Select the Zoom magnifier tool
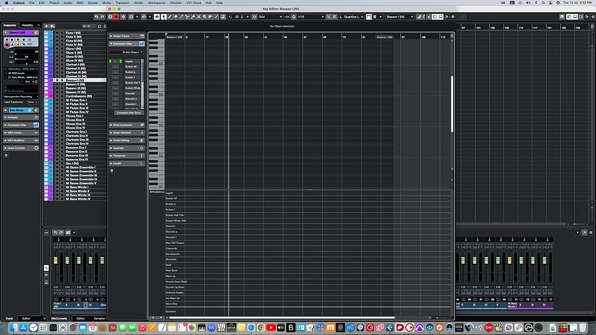Viewport: 596px width, 335px height. coord(204,16)
